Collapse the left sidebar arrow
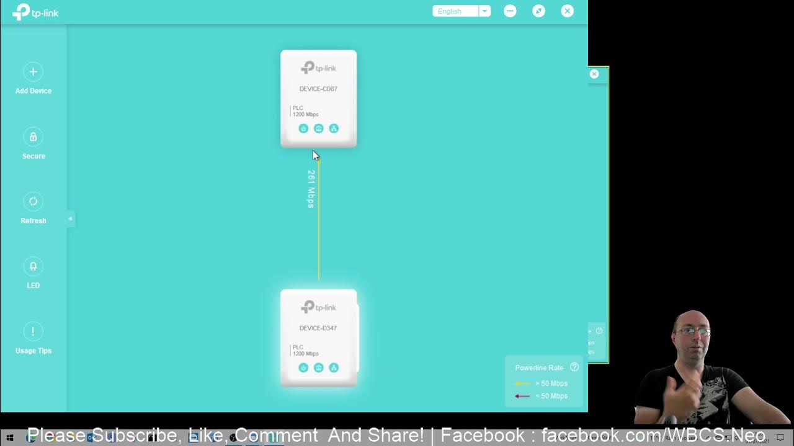Viewport: 794px width, 446px height. pos(70,219)
